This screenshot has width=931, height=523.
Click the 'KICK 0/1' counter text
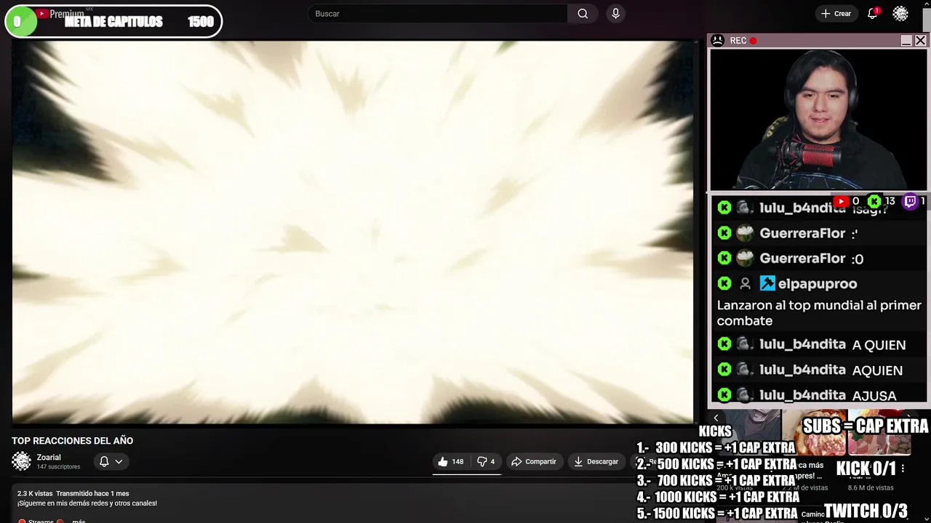tap(866, 469)
